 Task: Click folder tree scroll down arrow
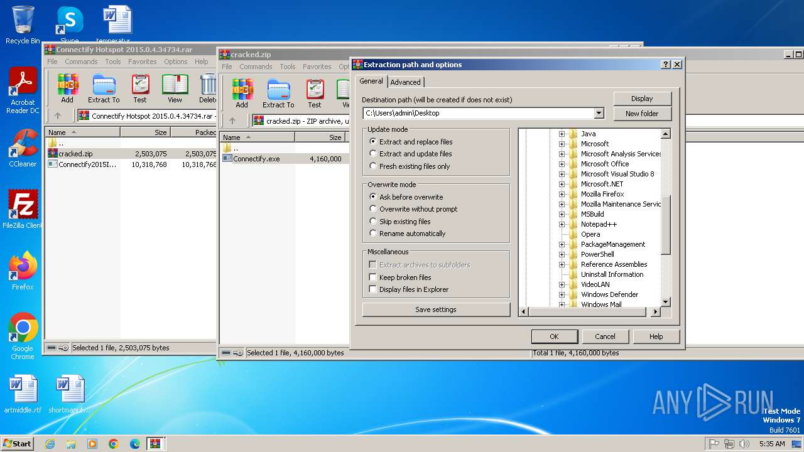(666, 302)
